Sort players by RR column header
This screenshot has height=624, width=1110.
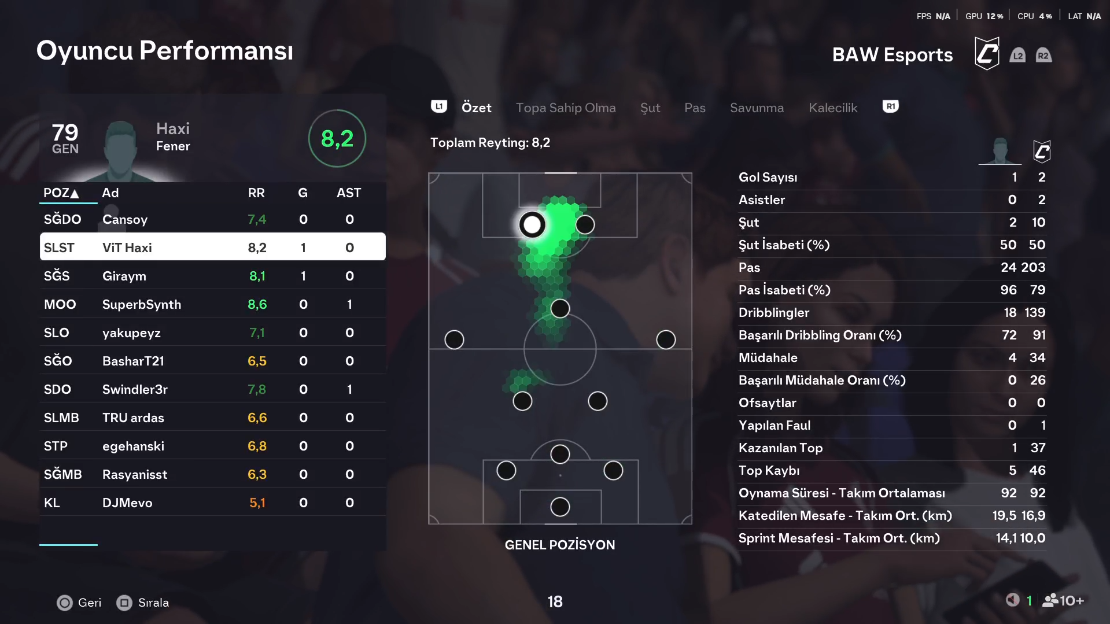[256, 193]
